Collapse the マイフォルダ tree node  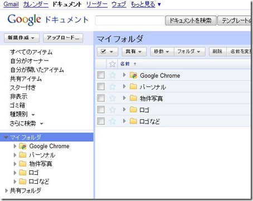point(6,138)
